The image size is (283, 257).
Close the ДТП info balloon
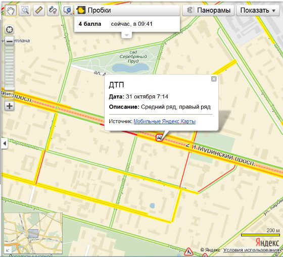(214, 79)
